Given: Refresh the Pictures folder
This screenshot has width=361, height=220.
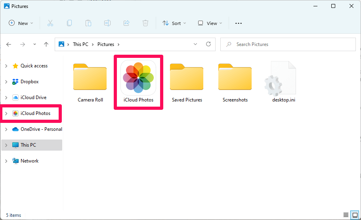Looking at the screenshot, I should [208, 44].
